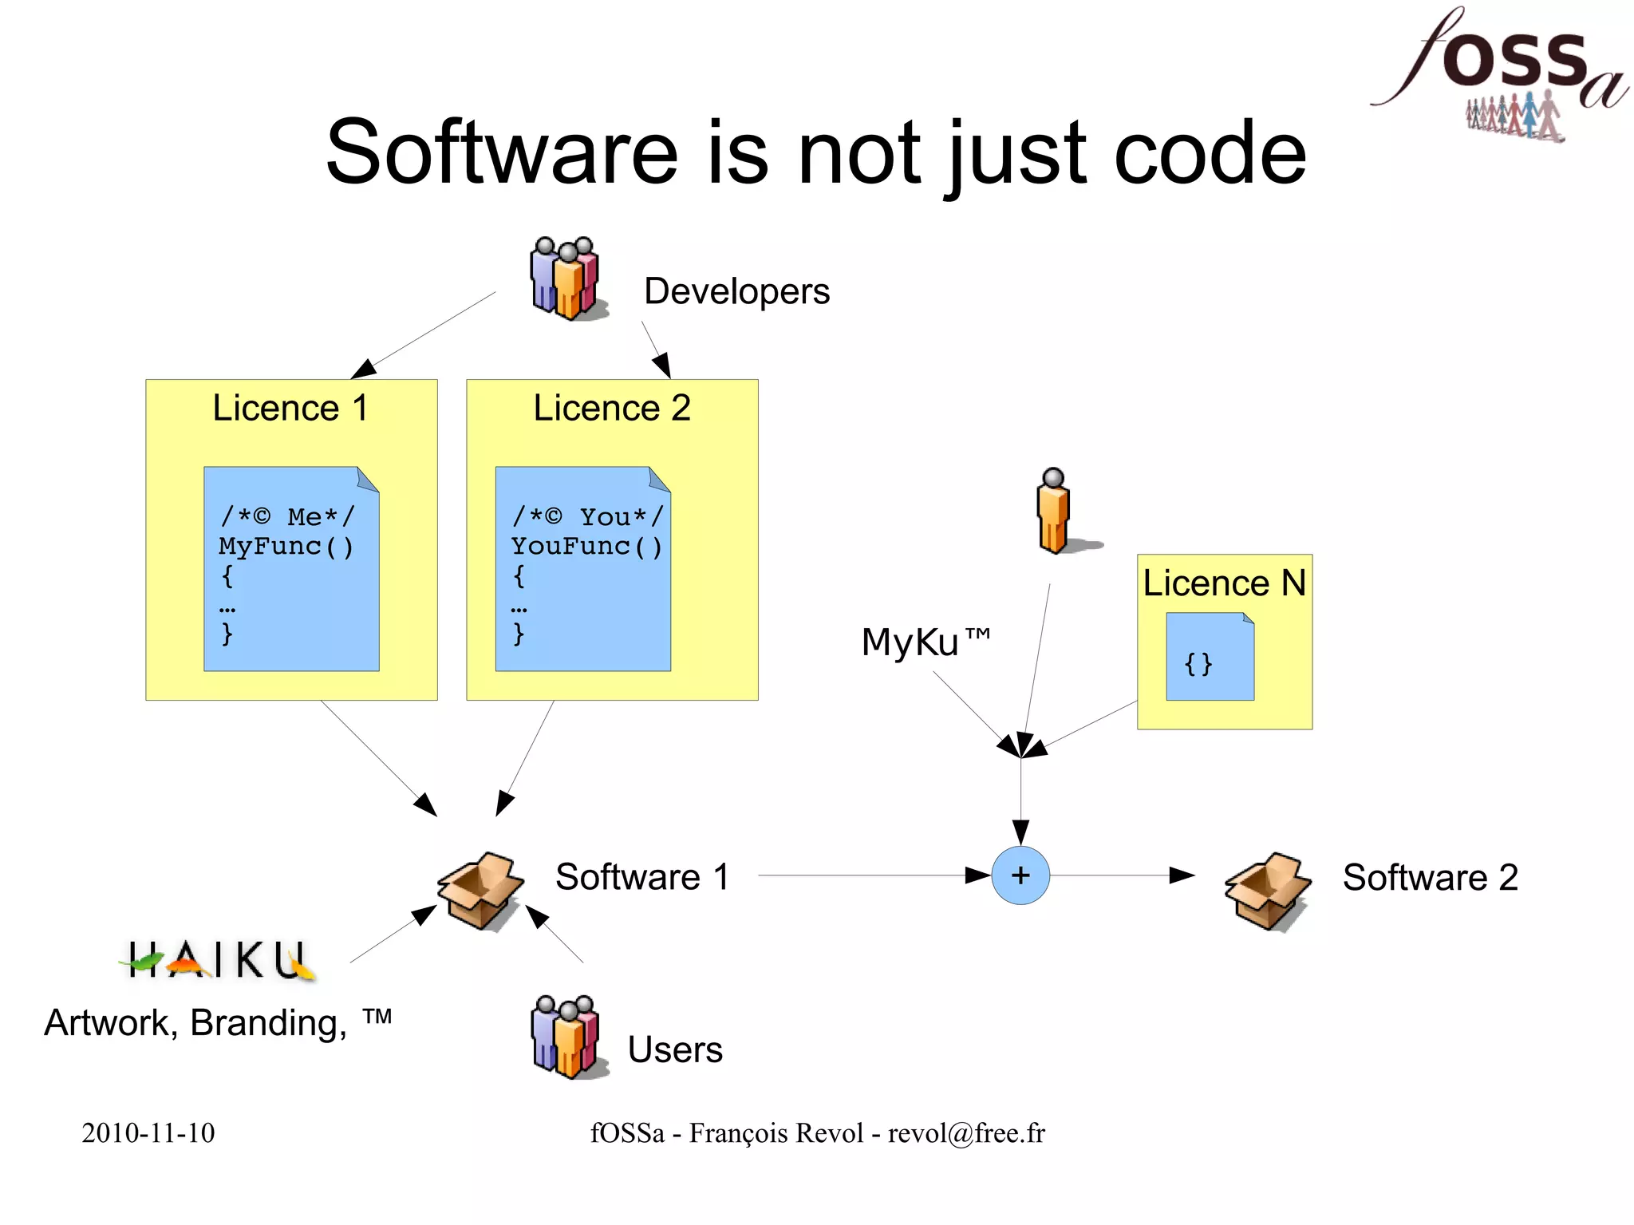Click the revol@free.fr email in footer
1634x1225 pixels.
click(966, 1132)
